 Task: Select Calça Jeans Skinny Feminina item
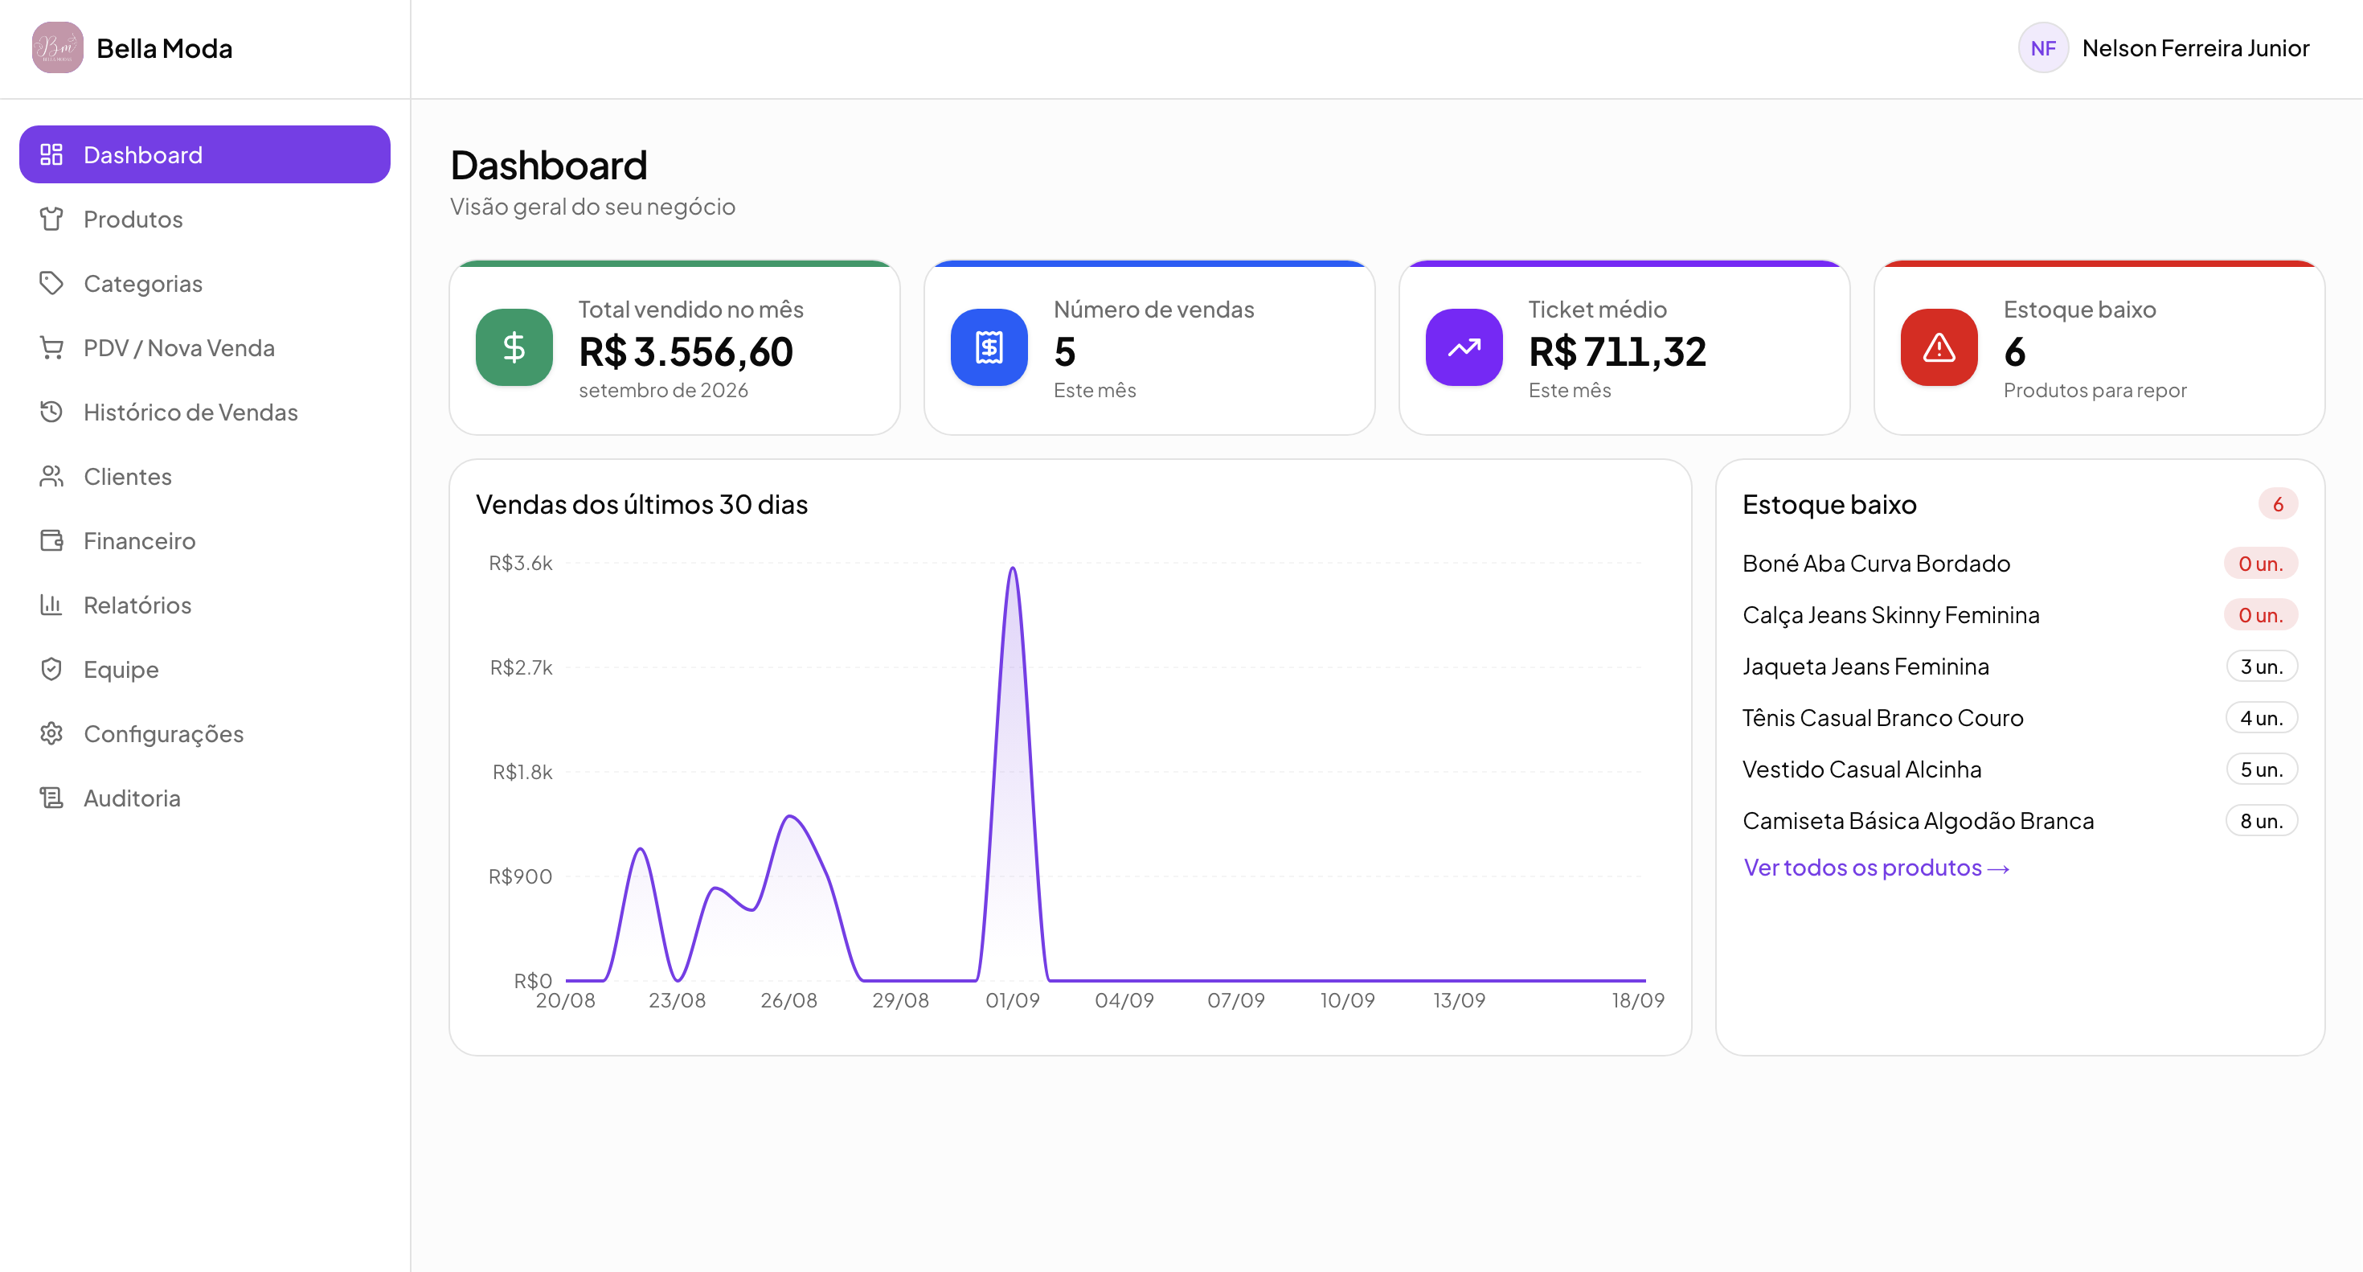click(x=2020, y=614)
